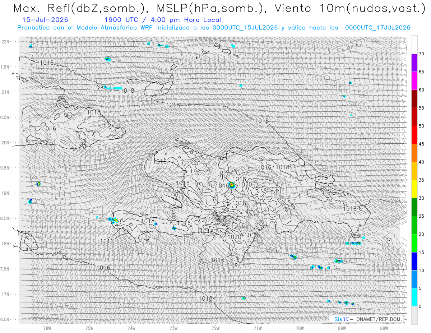Click the light blue 5–10 dBZ colorbar segment
The width and height of the screenshot is (431, 333).
click(x=414, y=279)
